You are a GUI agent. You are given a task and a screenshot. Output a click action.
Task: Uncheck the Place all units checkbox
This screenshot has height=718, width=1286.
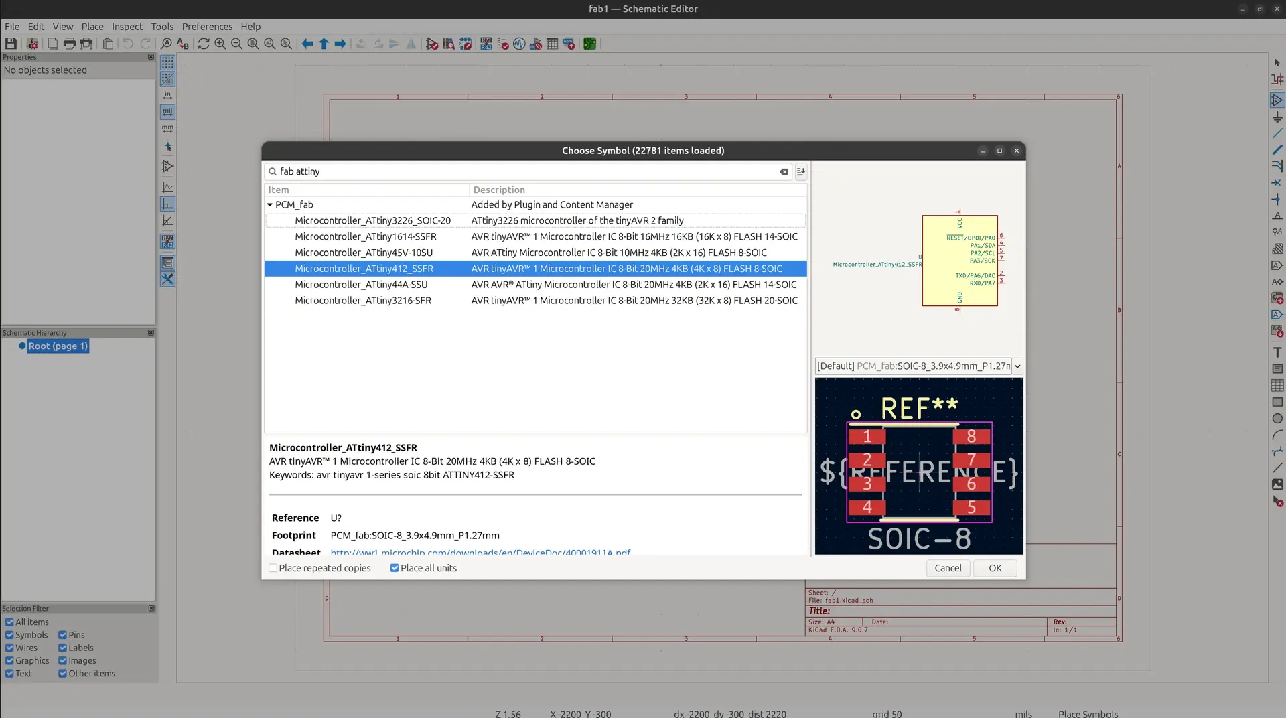[395, 568]
